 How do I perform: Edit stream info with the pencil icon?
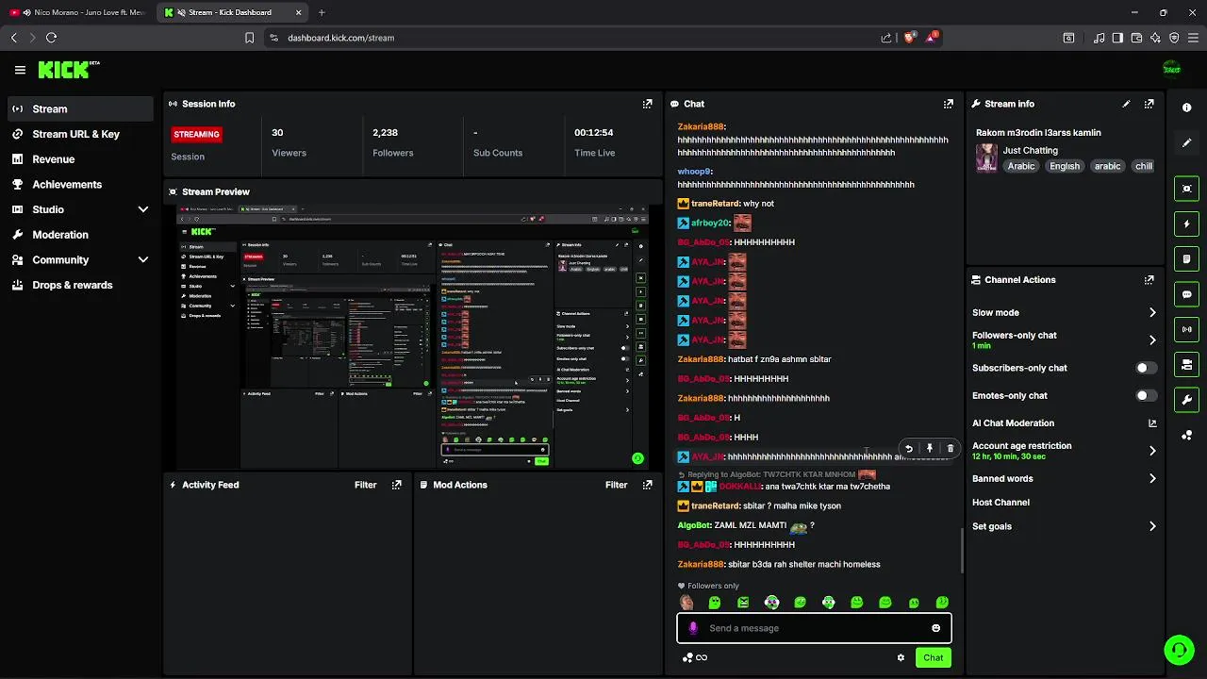click(1126, 104)
